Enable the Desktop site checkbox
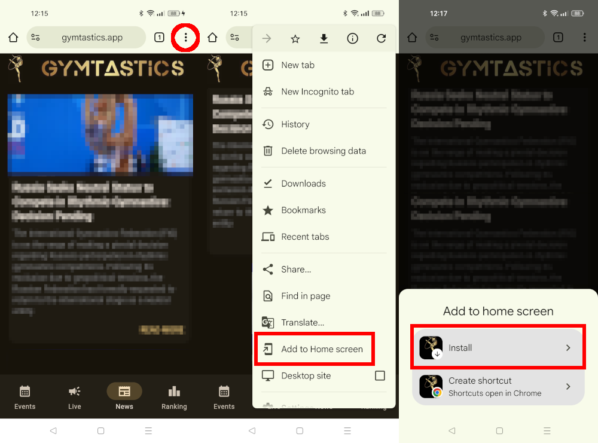This screenshot has height=443, width=598. coord(379,375)
